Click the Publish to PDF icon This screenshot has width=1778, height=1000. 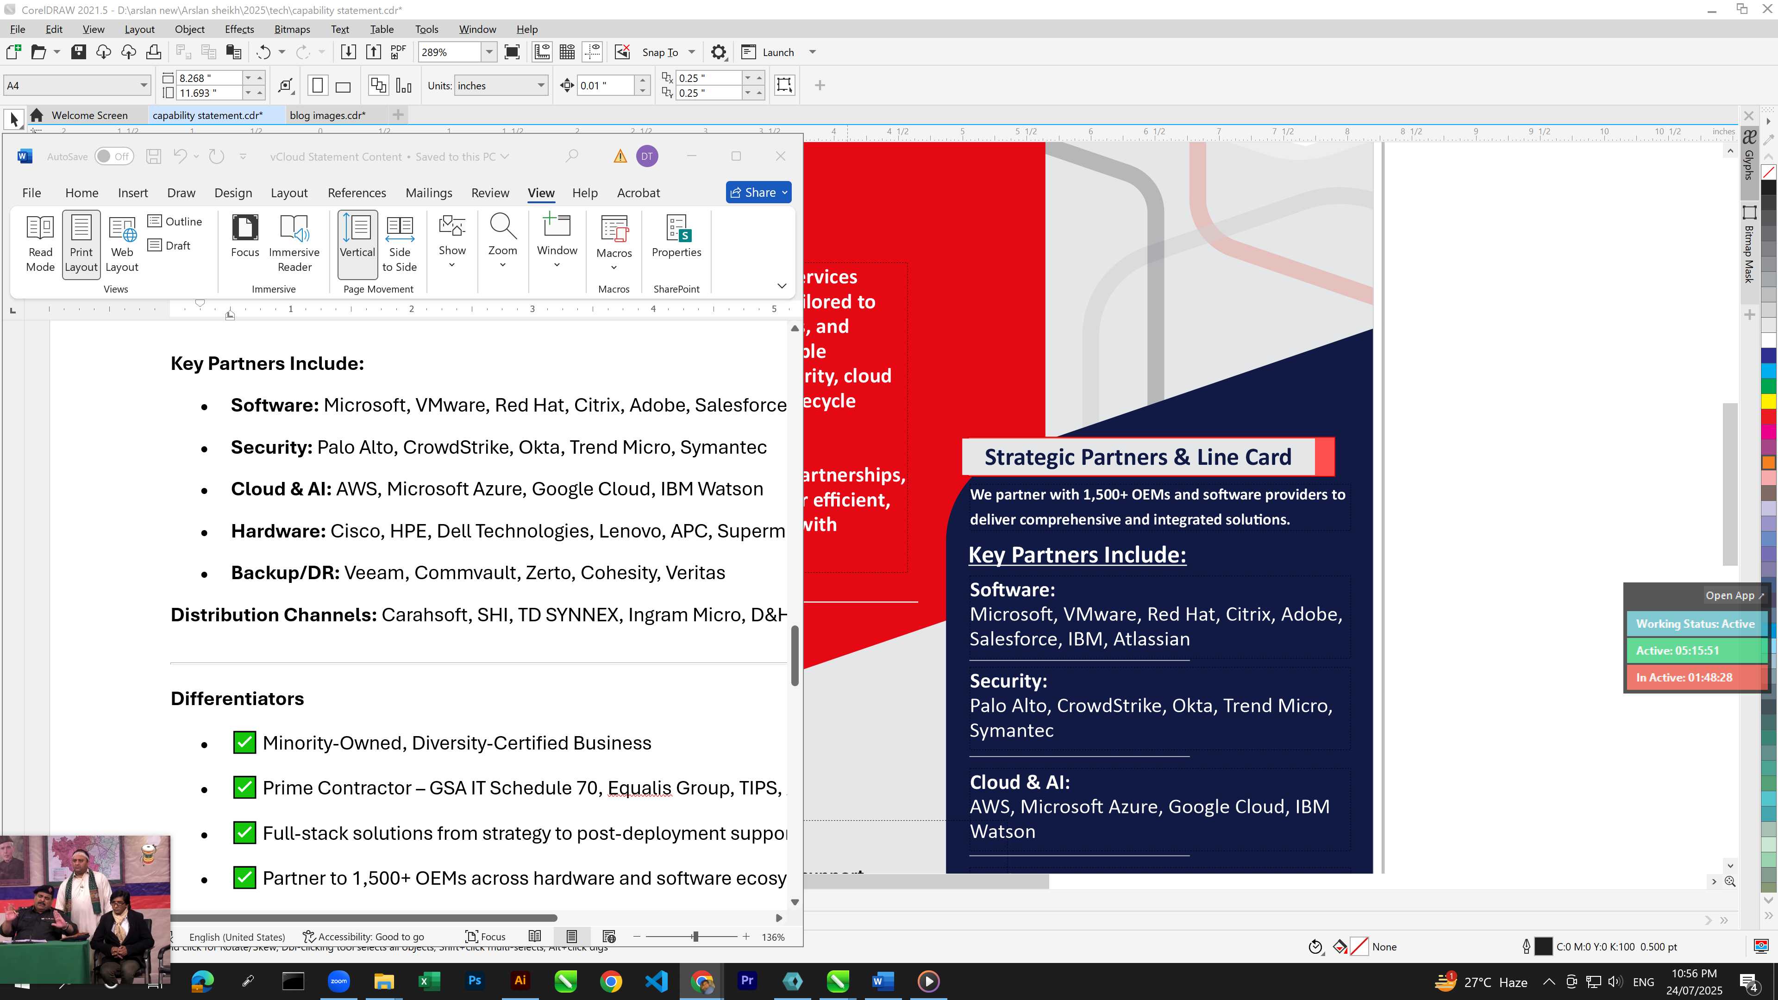pos(398,52)
